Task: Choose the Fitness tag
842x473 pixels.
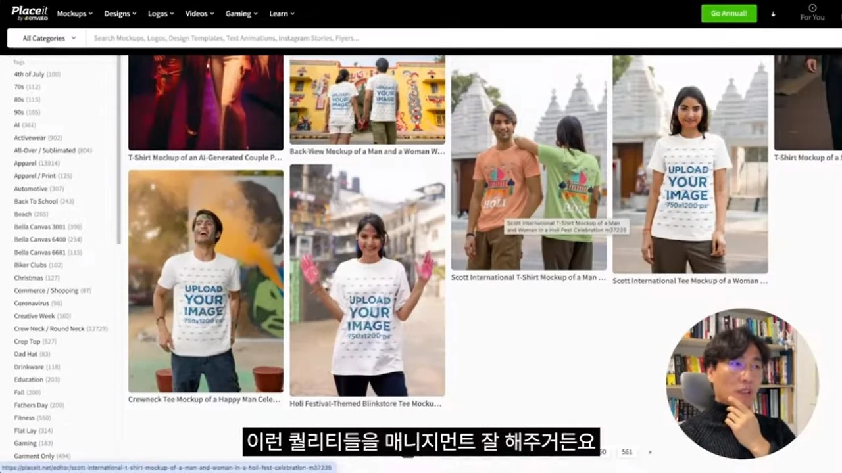Action: point(33,418)
